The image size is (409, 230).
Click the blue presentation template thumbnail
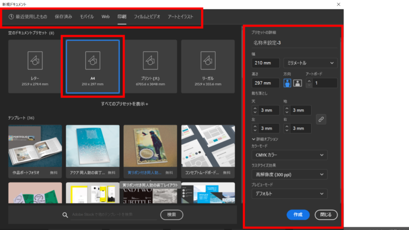[x=208, y=193]
